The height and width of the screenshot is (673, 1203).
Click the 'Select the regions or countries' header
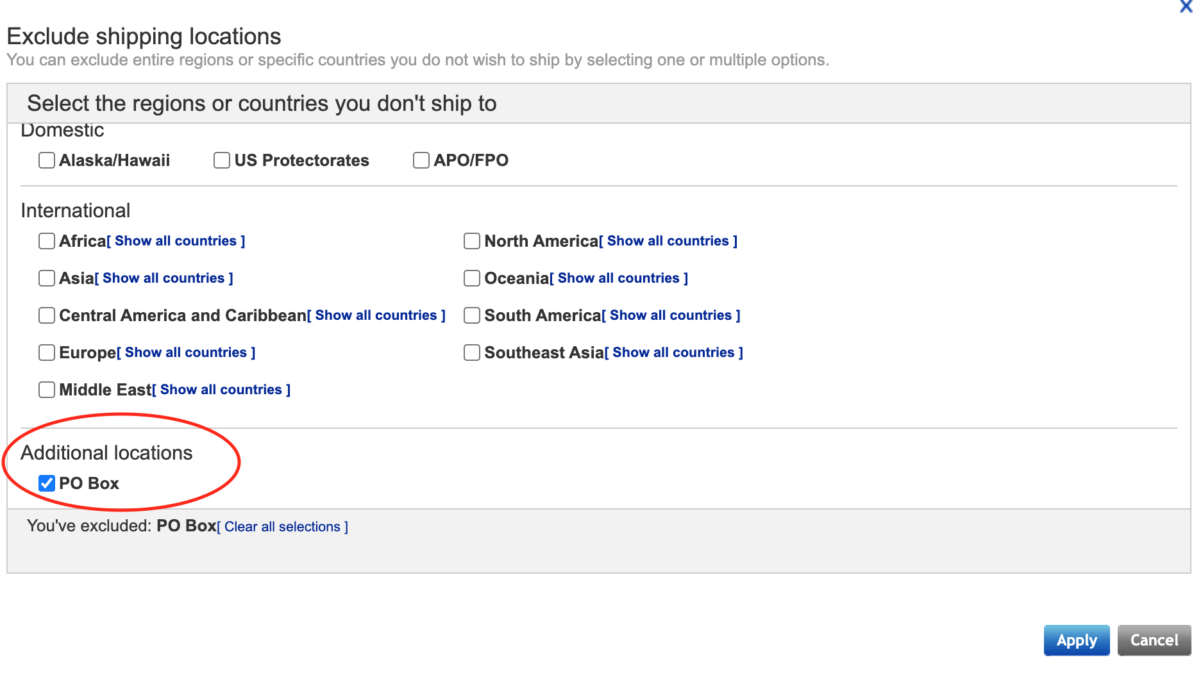coord(262,103)
